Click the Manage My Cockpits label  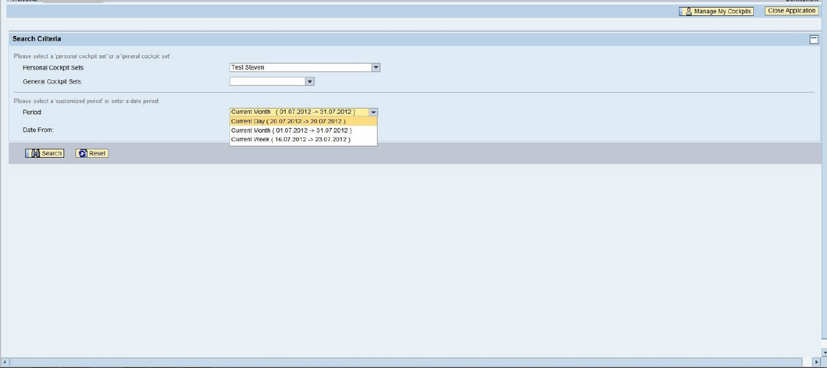[722, 12]
